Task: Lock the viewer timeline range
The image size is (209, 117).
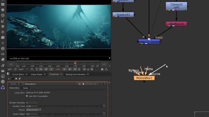Action: (102, 69)
